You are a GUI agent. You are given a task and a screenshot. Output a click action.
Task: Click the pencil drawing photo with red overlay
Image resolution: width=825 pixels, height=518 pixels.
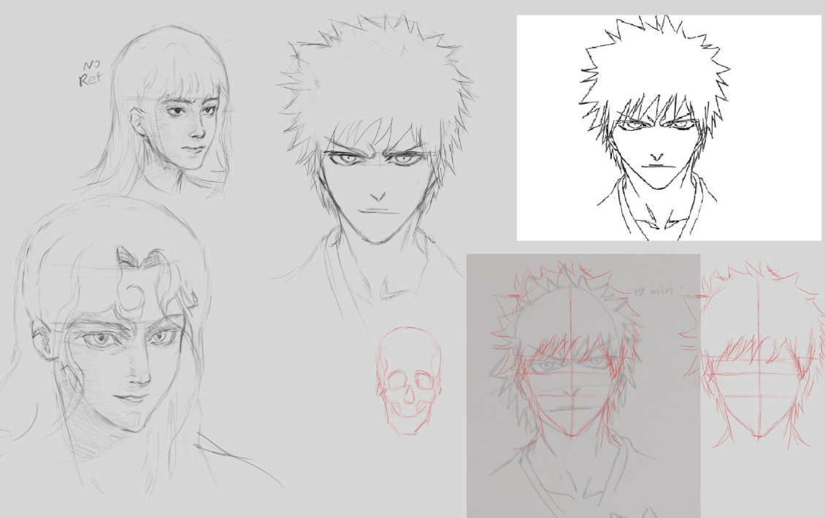583,385
